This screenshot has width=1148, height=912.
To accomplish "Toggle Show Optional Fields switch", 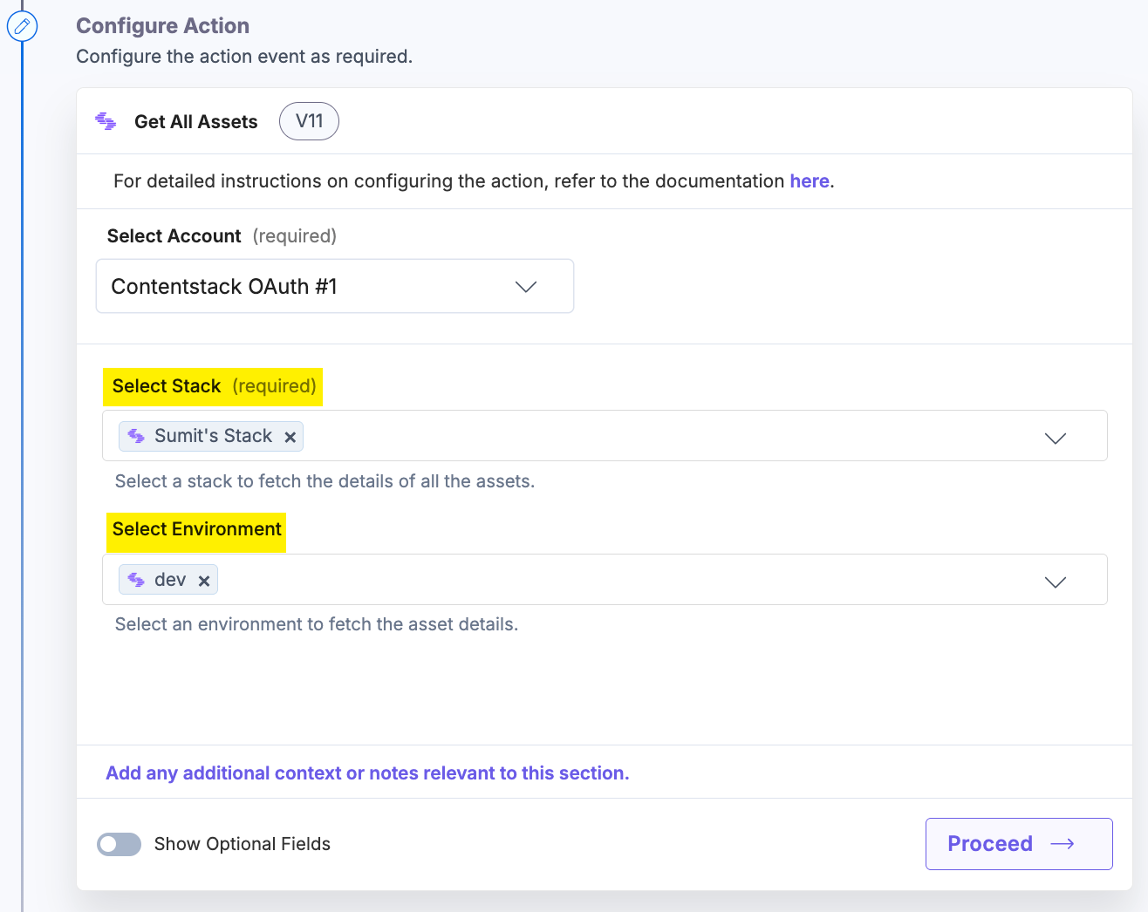I will 119,844.
